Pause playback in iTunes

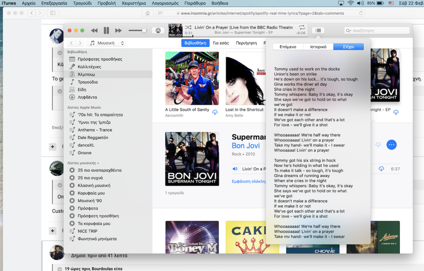click(106, 30)
